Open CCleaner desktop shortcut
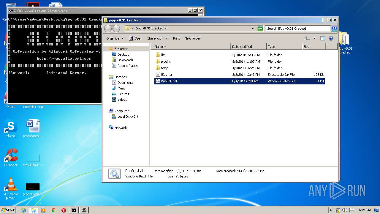 (x=11, y=158)
